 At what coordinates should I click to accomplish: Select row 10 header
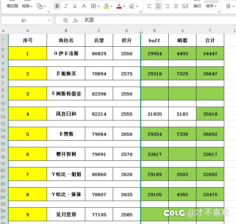pos(3,103)
